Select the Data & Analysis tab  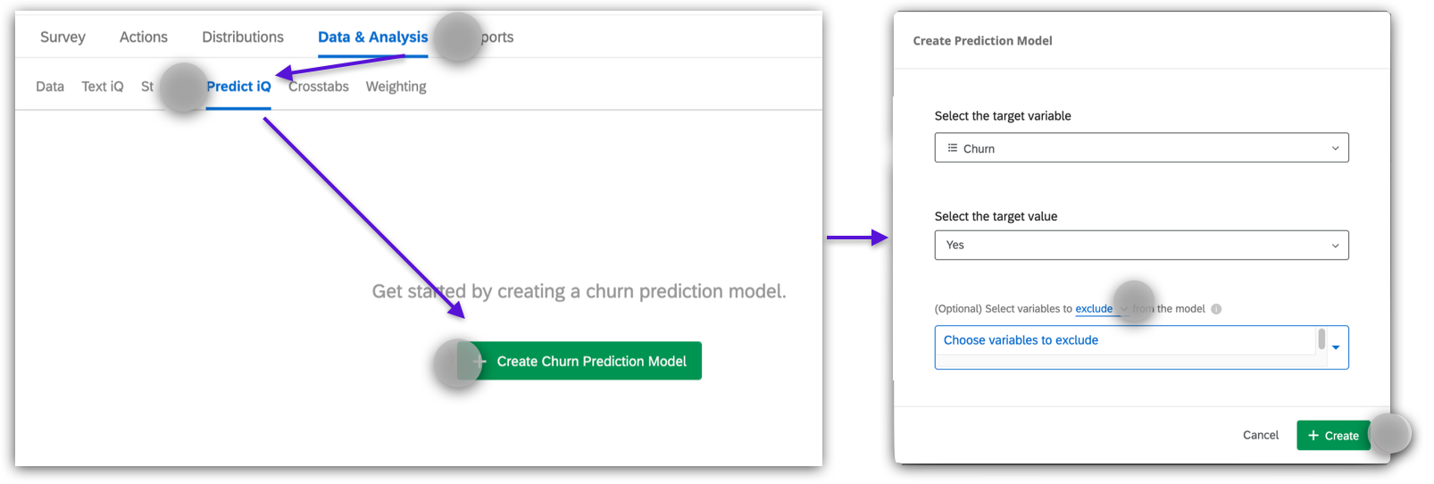372,38
